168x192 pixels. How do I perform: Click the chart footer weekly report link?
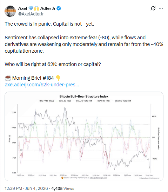98,178
